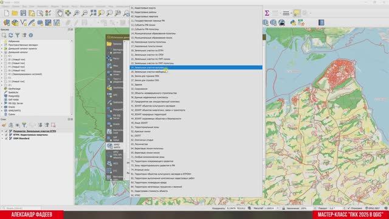The width and height of the screenshot is (389, 219).
Task: Expand the H:\ drive node in Browser
Action: point(2,74)
